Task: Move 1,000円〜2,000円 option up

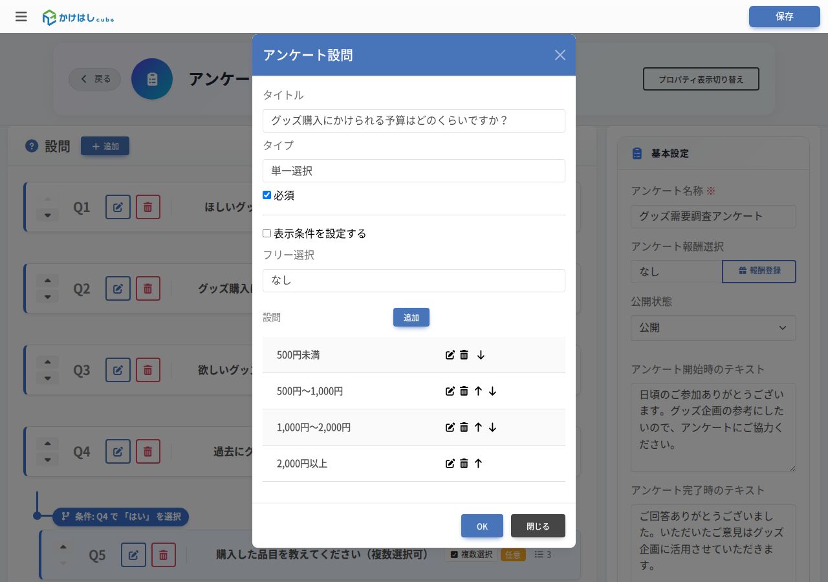Action: pyautogui.click(x=478, y=427)
